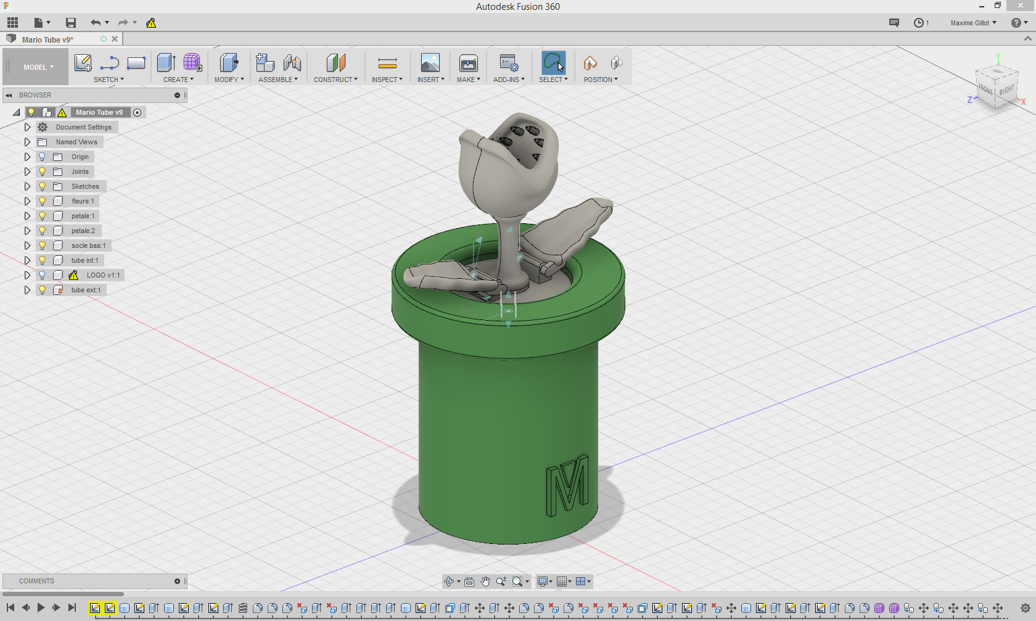The width and height of the screenshot is (1036, 621).
Task: Select the New Component tool
Action: point(265,63)
